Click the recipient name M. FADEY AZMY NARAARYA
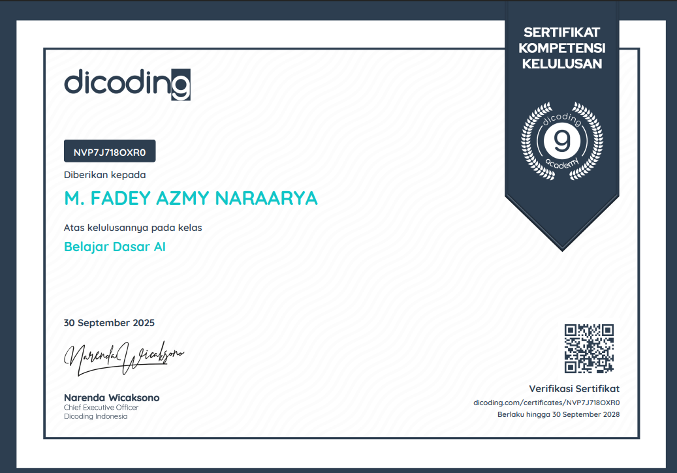The width and height of the screenshot is (677, 473). pyautogui.click(x=191, y=198)
